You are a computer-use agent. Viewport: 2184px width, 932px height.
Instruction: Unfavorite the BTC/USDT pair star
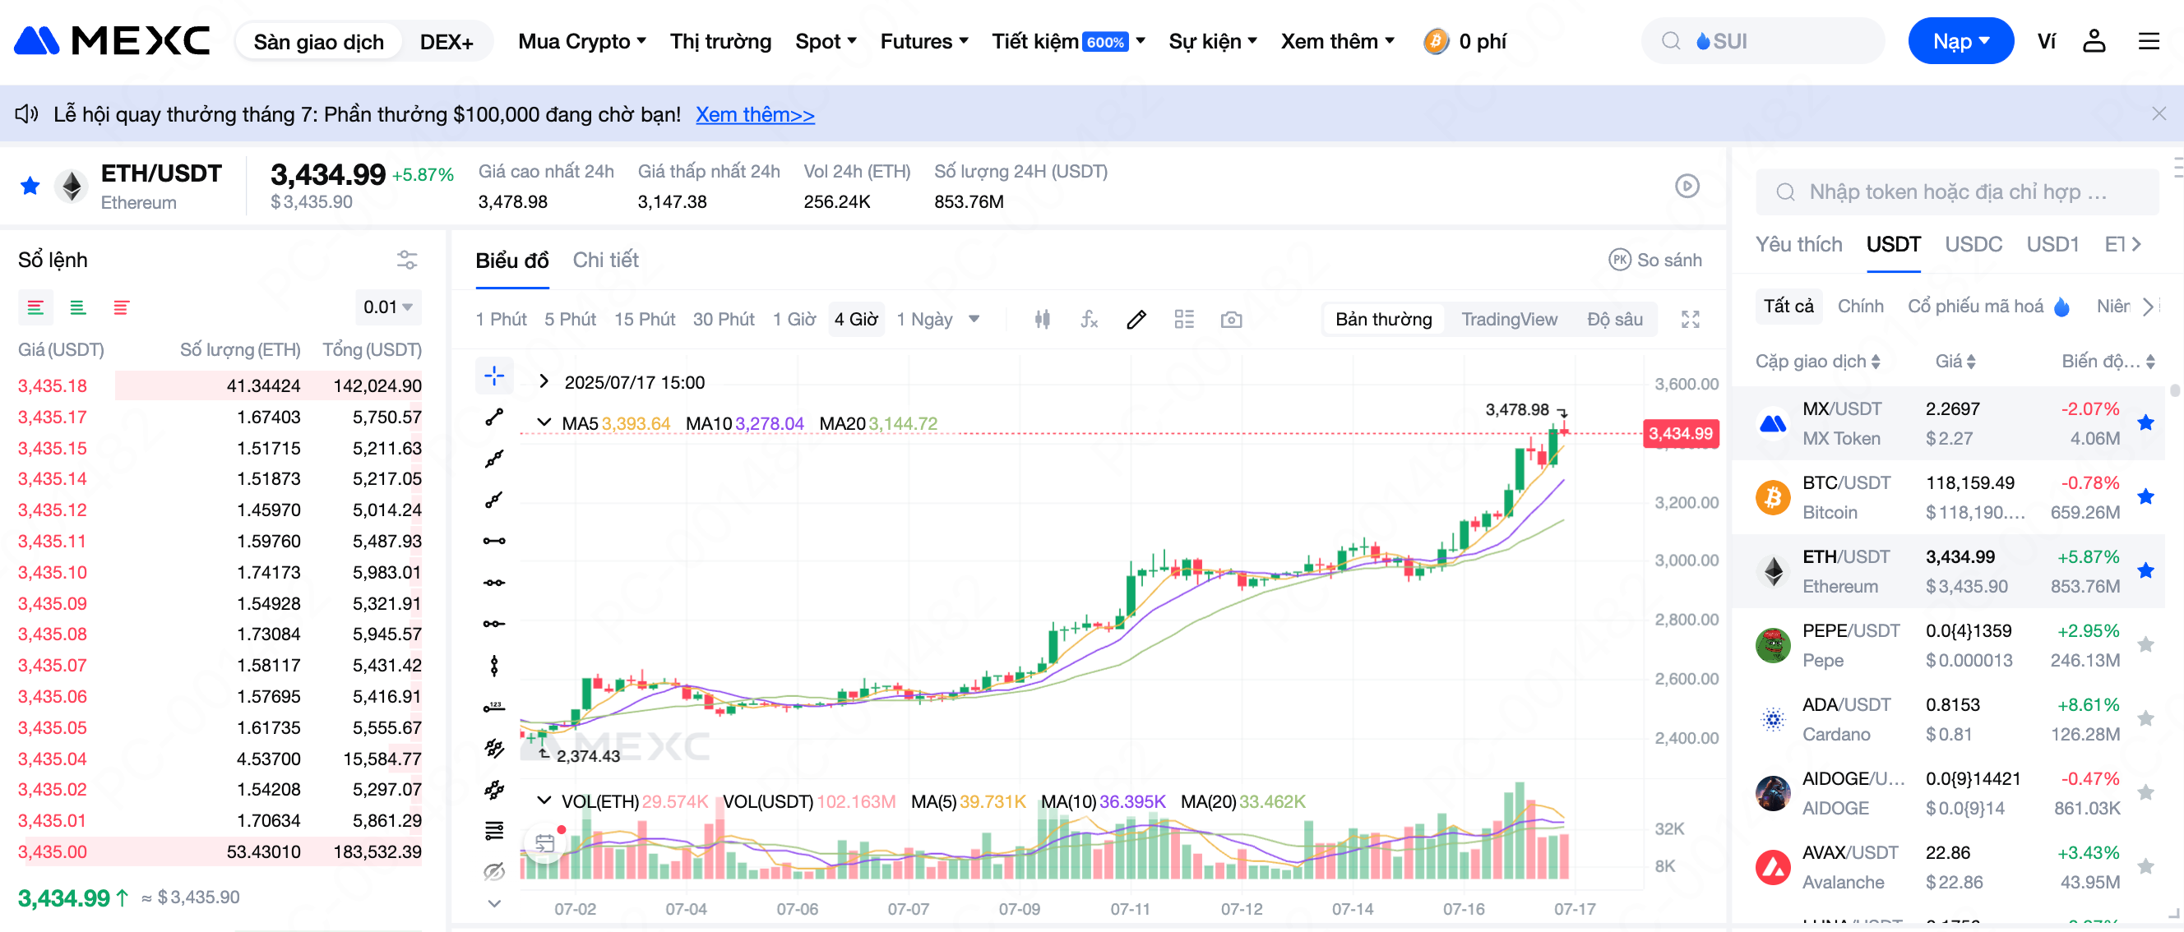(x=2145, y=496)
